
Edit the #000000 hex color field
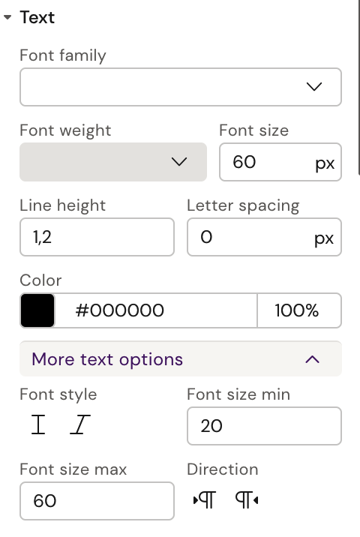tap(156, 310)
